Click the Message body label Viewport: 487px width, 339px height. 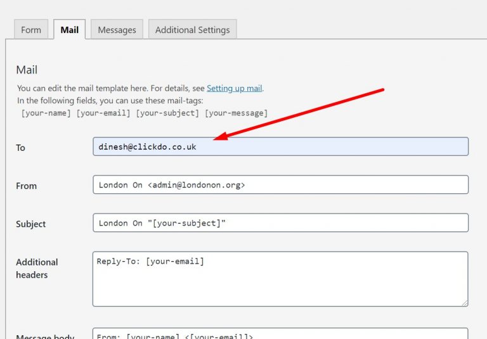tap(45, 336)
